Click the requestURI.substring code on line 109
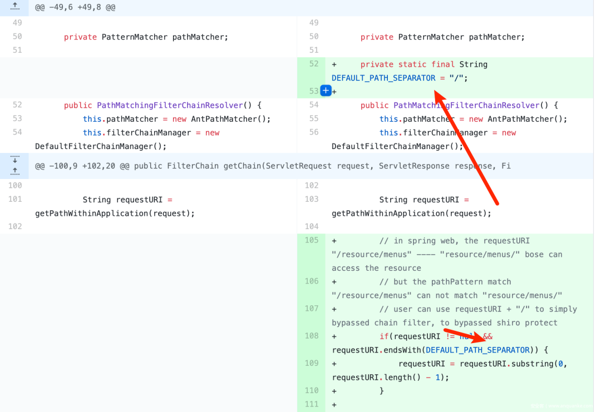 [501, 364]
